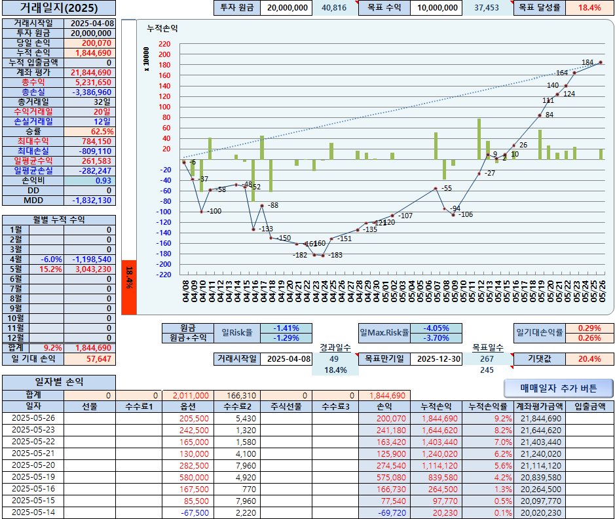Select the 62.5% 승률 value
Image resolution: width=615 pixels, height=519 pixels.
click(x=90, y=132)
